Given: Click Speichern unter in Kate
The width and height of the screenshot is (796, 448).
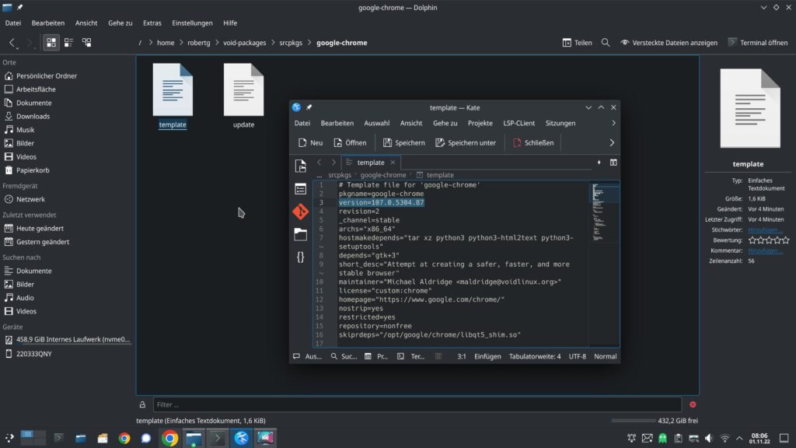Looking at the screenshot, I should point(466,143).
